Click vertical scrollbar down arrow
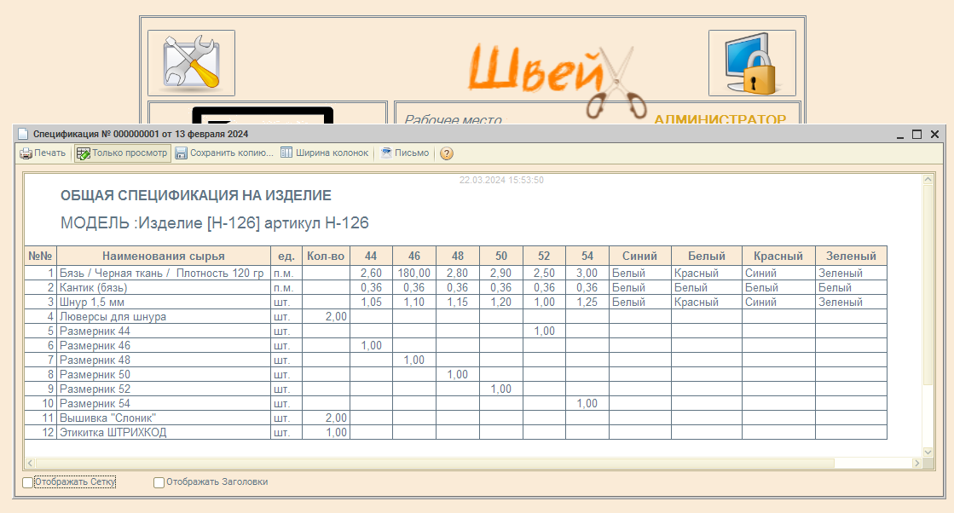Screen dimensions: 954x513 pos(928,452)
